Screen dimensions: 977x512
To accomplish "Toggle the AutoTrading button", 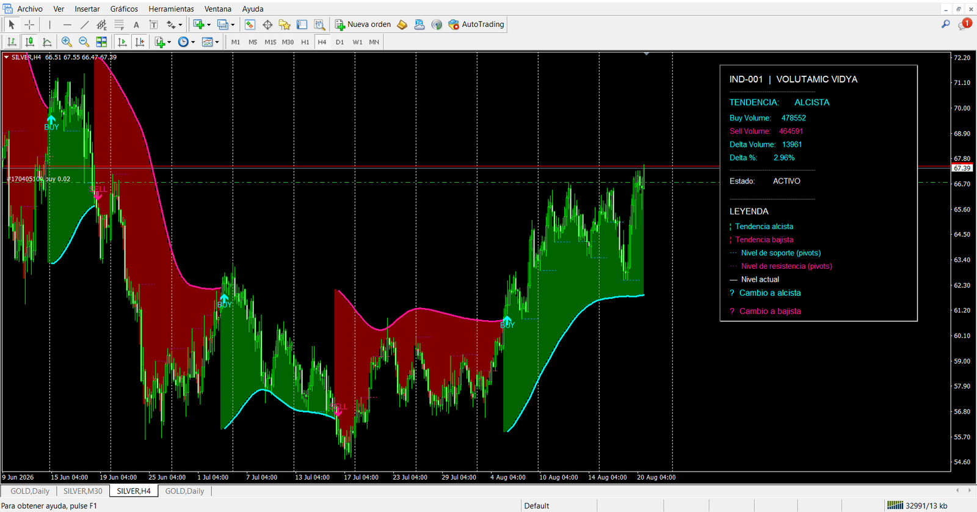I will (x=476, y=24).
